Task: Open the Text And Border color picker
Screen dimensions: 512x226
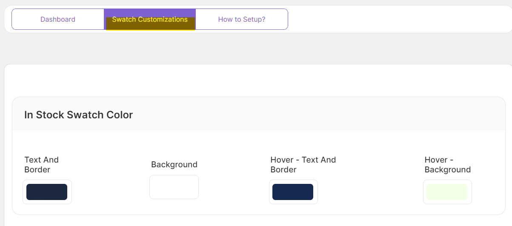Action: click(x=47, y=192)
